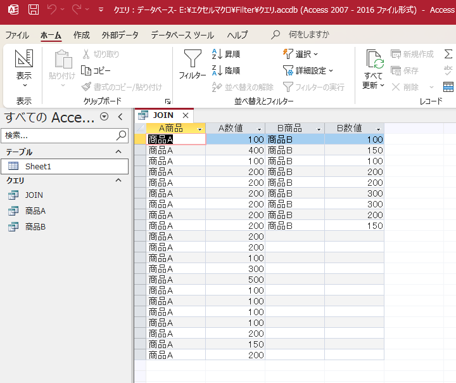The image size is (456, 383).
Task: Click the last row A数値 cell 200
Action: (x=236, y=355)
